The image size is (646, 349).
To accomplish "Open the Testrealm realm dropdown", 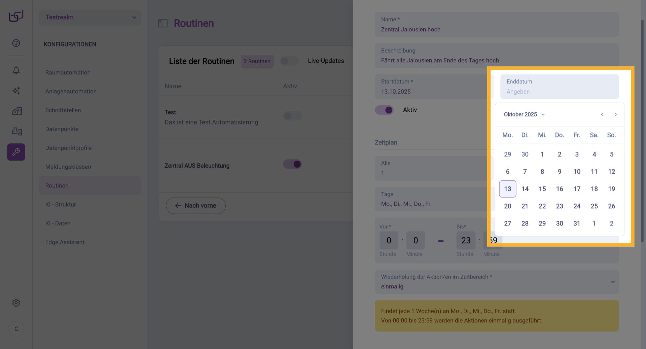I will [x=90, y=17].
